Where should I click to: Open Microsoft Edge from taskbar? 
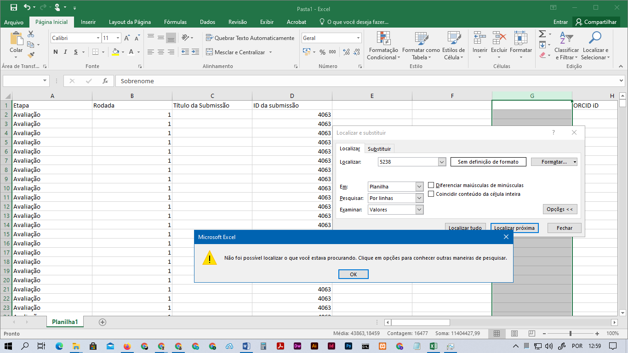click(x=59, y=346)
